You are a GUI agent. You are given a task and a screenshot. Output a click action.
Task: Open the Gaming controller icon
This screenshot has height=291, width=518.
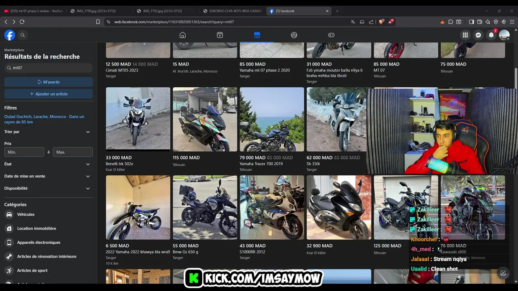click(x=331, y=35)
